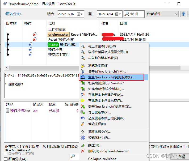The height and width of the screenshot is (161, 189).
Task: Click the search magnifier in filter box
Action: (127, 14)
